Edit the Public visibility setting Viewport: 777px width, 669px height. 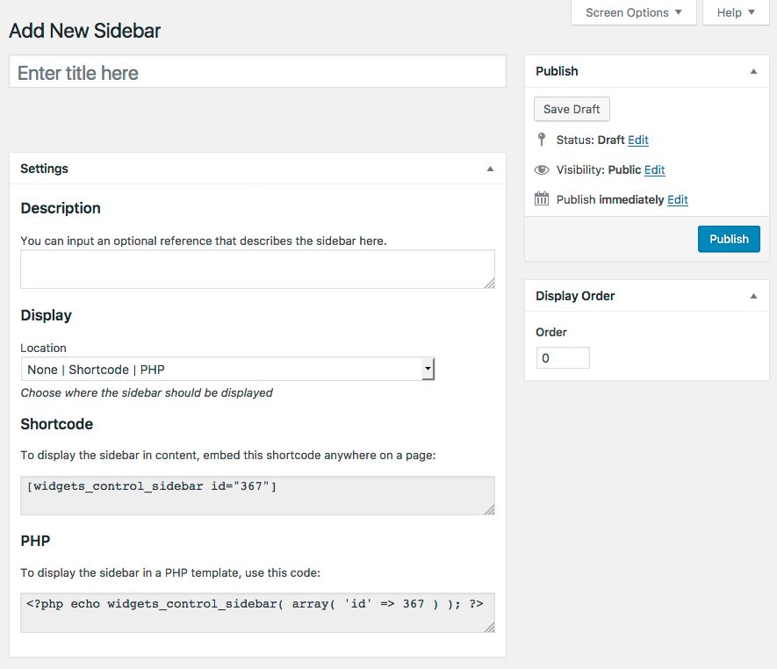point(655,169)
